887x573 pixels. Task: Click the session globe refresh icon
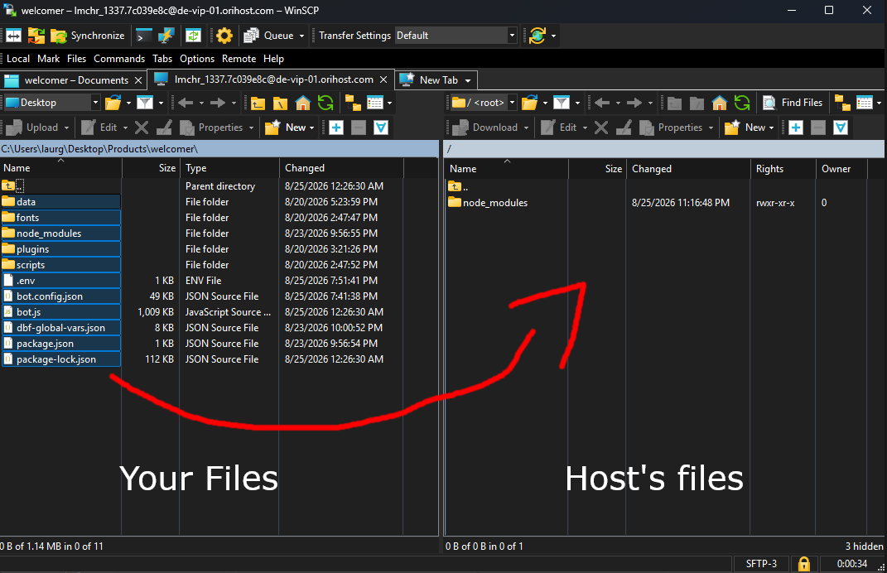538,36
